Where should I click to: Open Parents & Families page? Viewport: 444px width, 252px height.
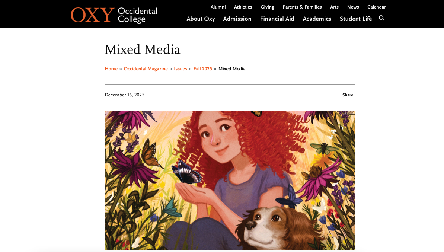(302, 7)
